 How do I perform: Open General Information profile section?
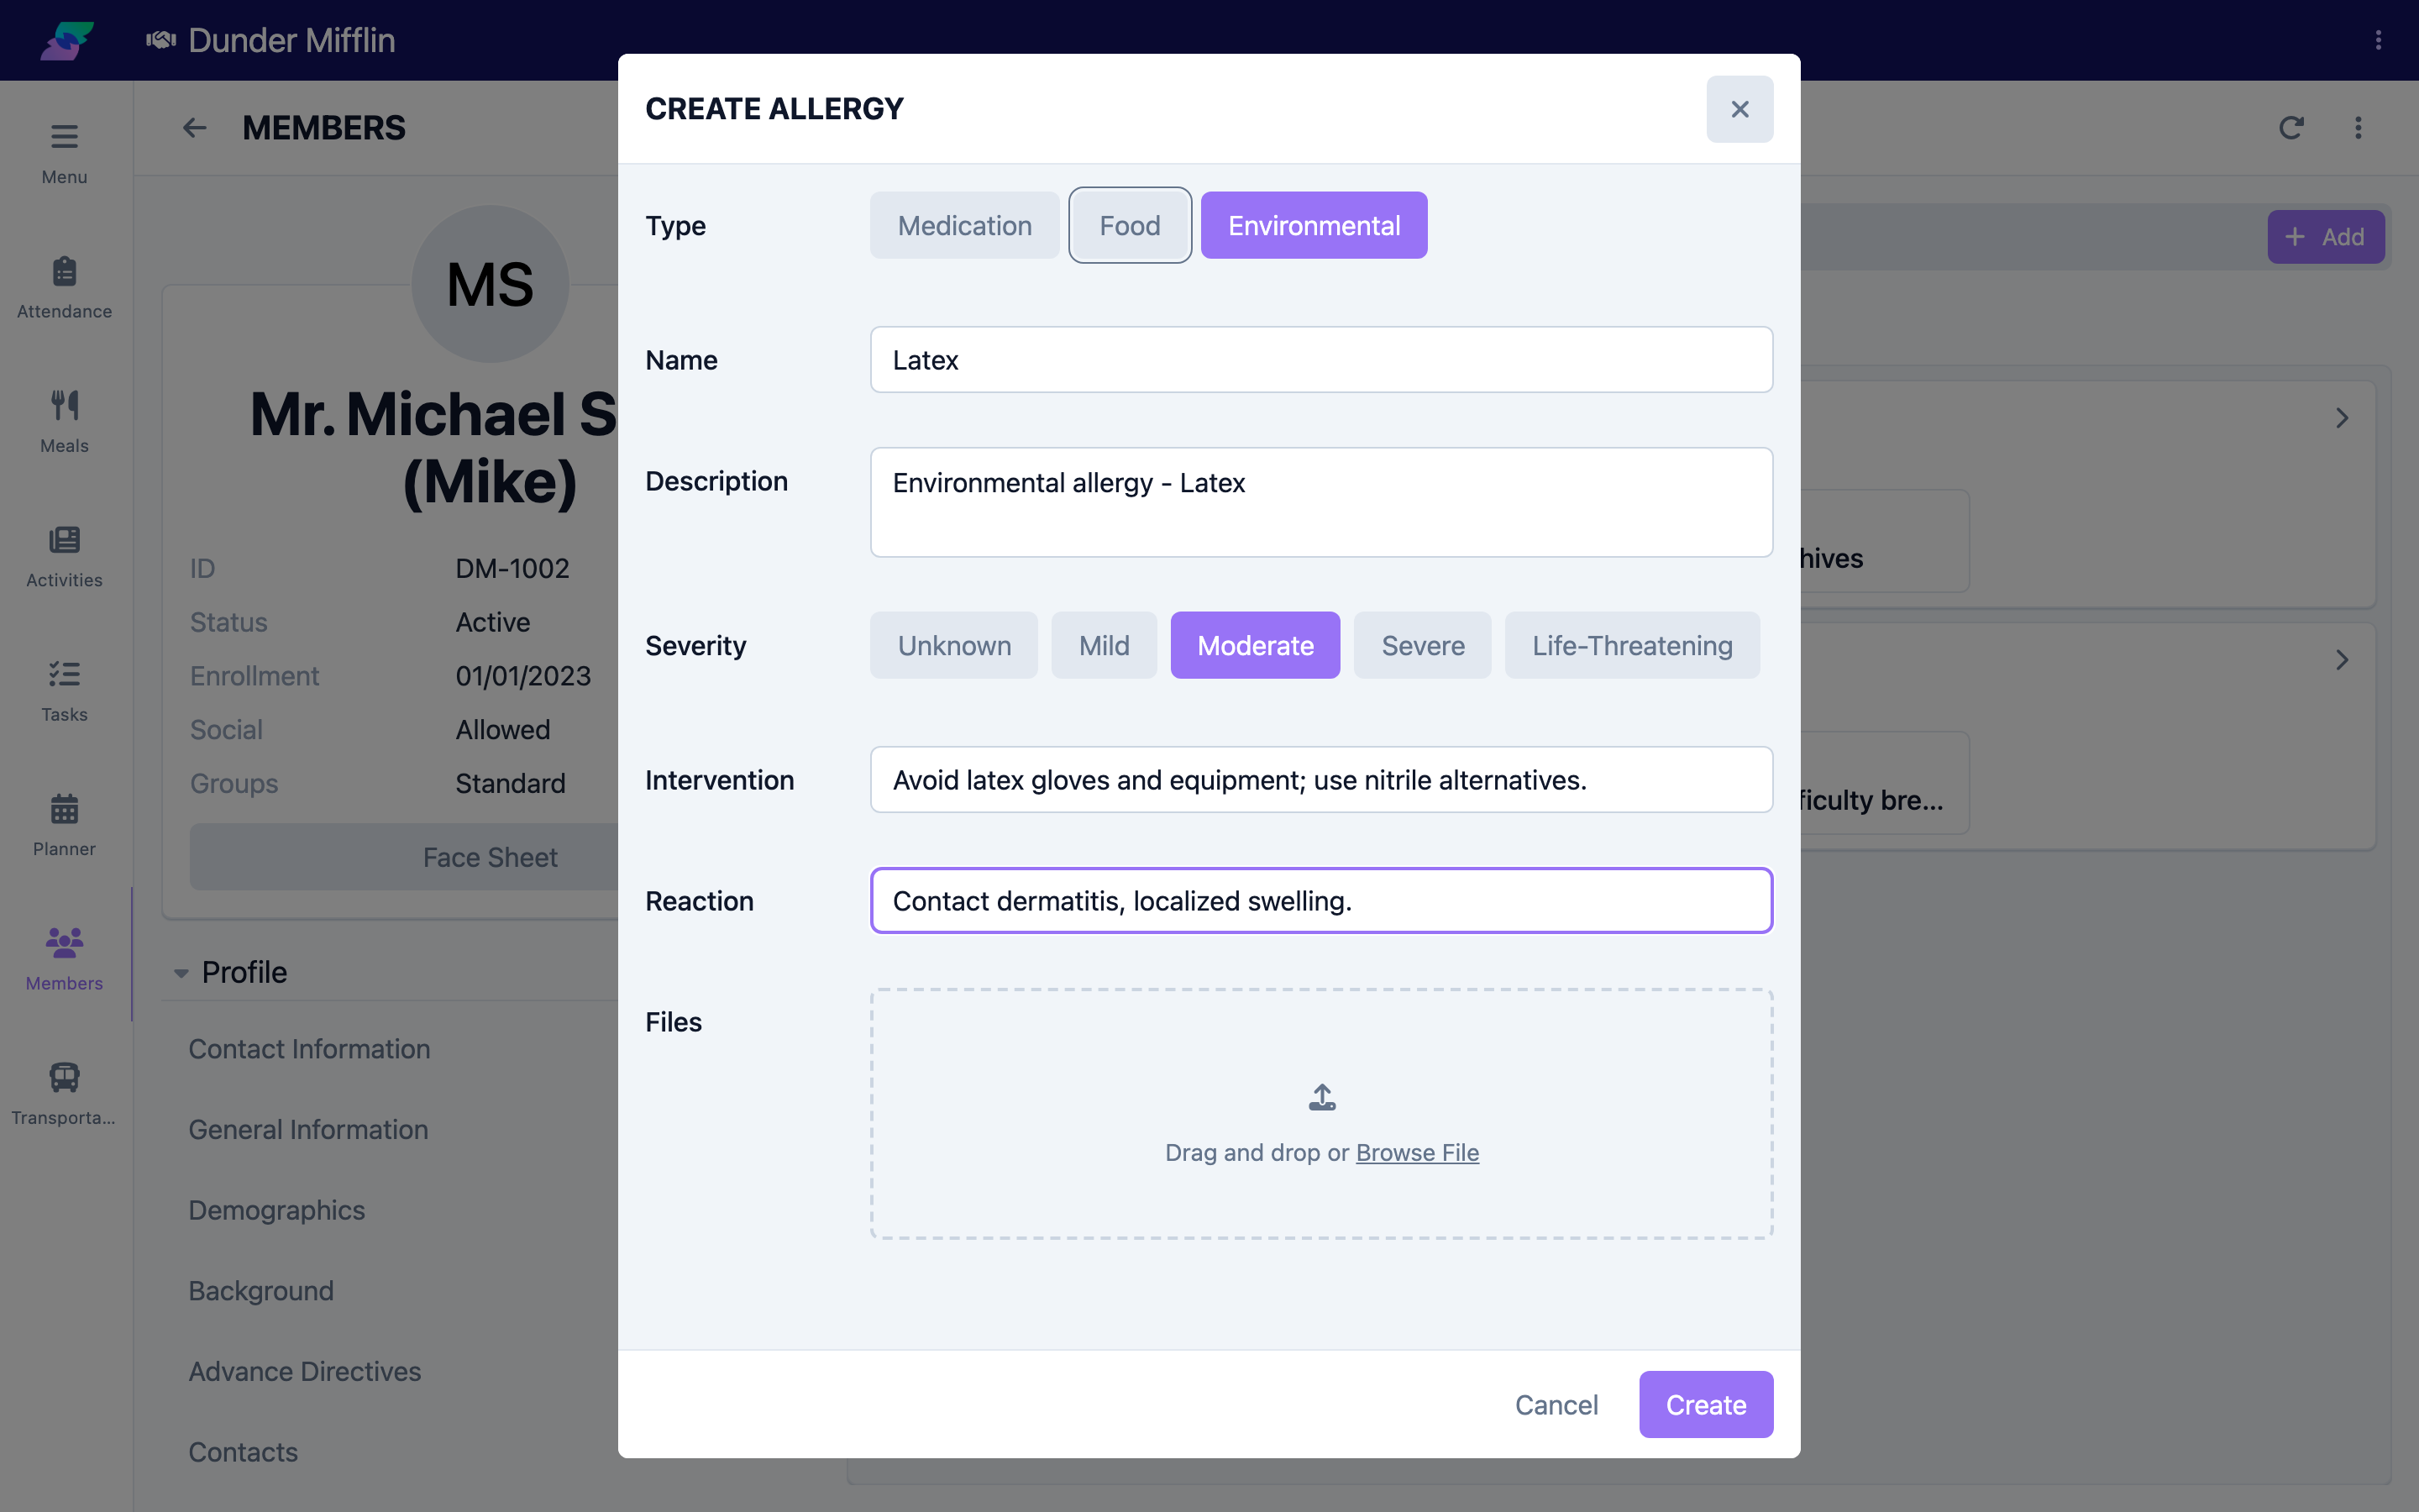(x=308, y=1129)
